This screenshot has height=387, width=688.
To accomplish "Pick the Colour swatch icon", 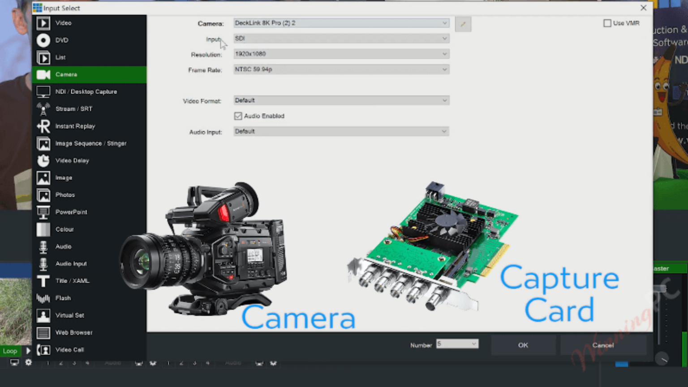I will 43,229.
